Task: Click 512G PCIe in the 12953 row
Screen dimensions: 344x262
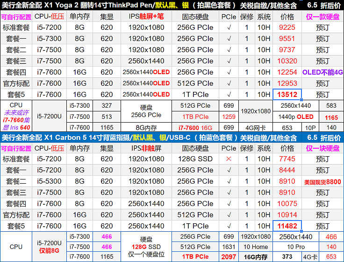Action: click(195, 83)
